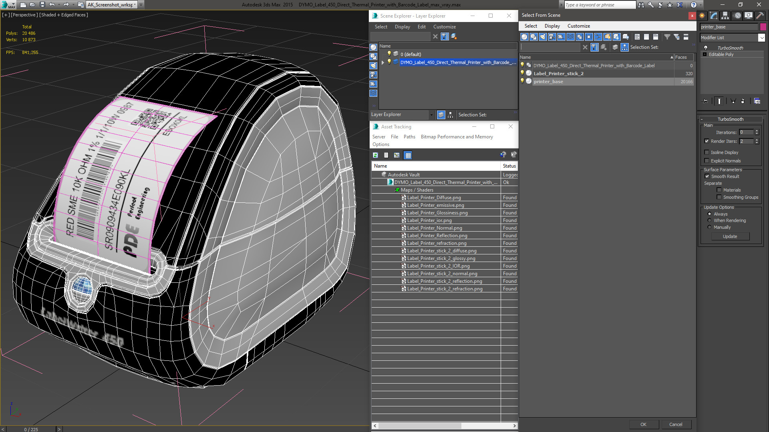Toggle Show End Result in modifier stack
769x432 pixels.
click(x=719, y=101)
